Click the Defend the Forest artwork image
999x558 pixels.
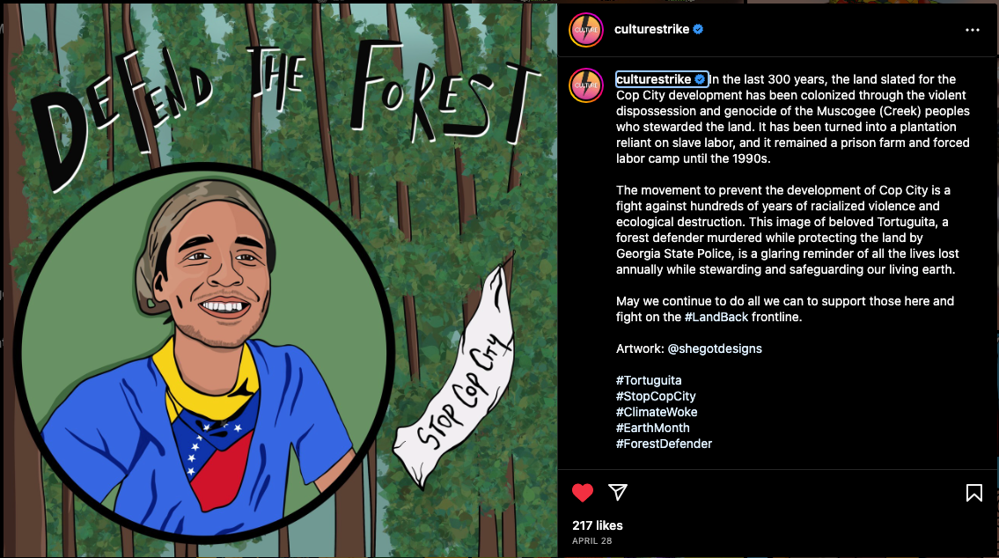tap(280, 280)
